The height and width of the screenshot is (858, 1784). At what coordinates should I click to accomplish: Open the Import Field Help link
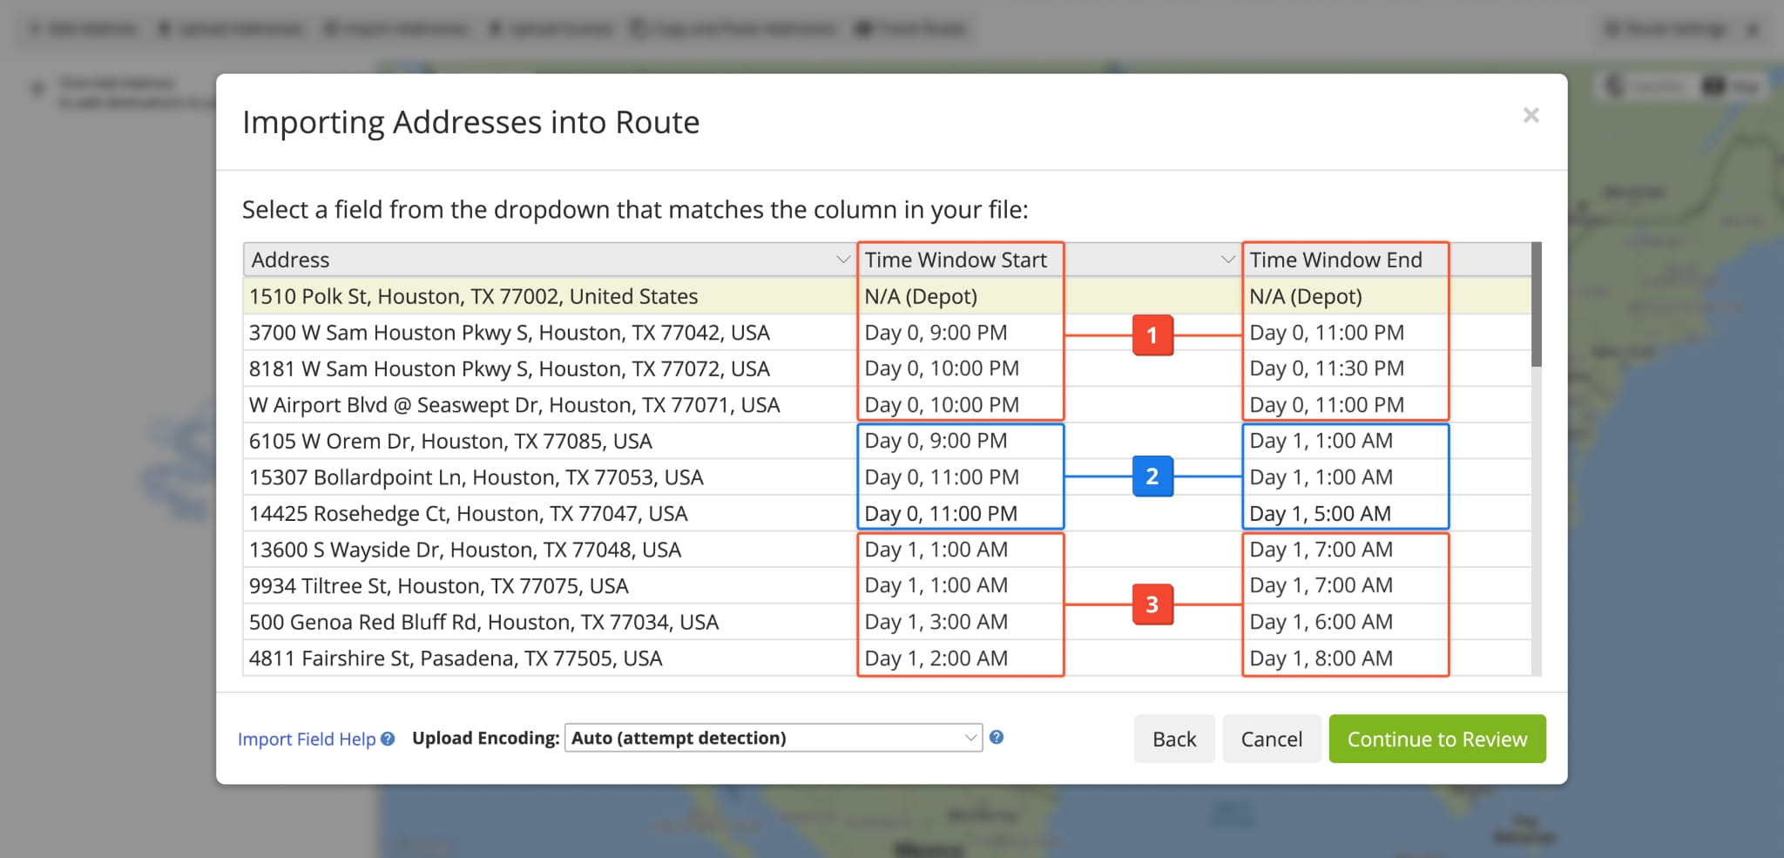(306, 740)
